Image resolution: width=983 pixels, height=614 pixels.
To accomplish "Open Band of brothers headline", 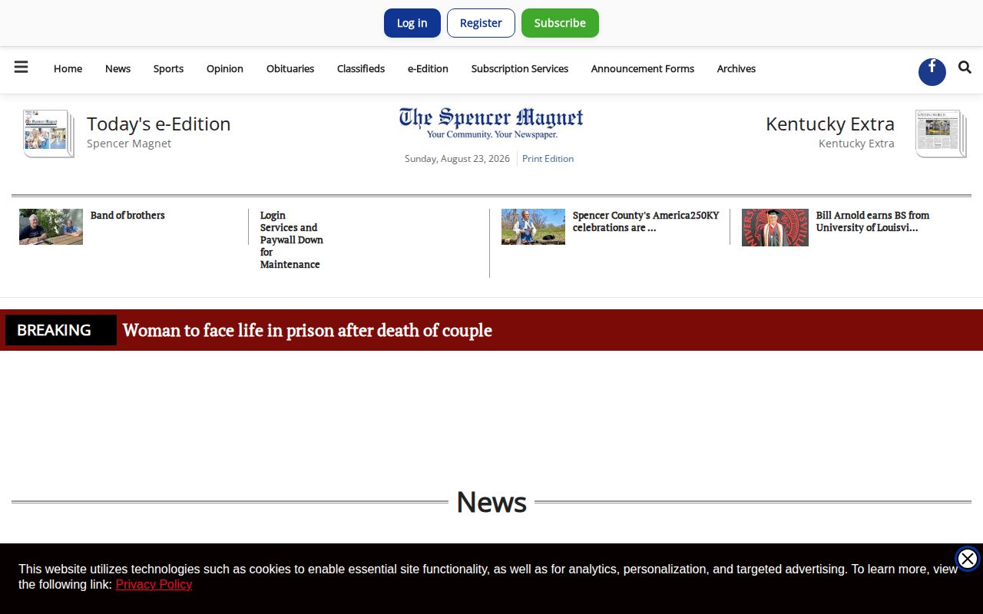I will coord(127,215).
